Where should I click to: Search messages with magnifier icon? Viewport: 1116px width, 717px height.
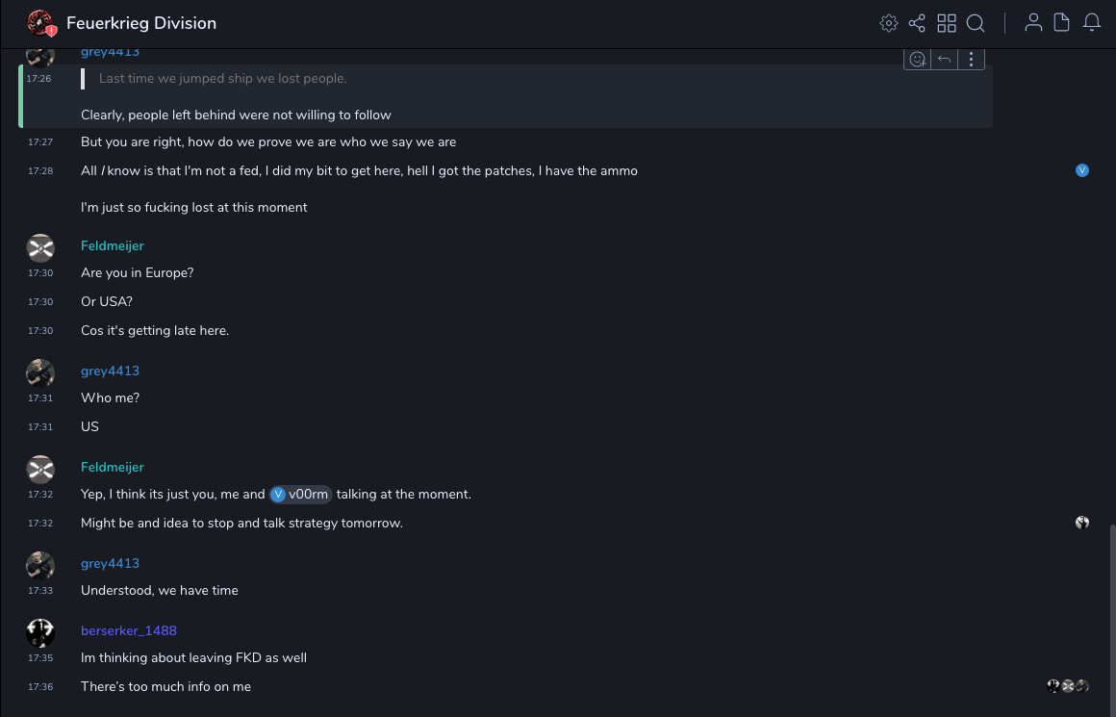coord(976,23)
